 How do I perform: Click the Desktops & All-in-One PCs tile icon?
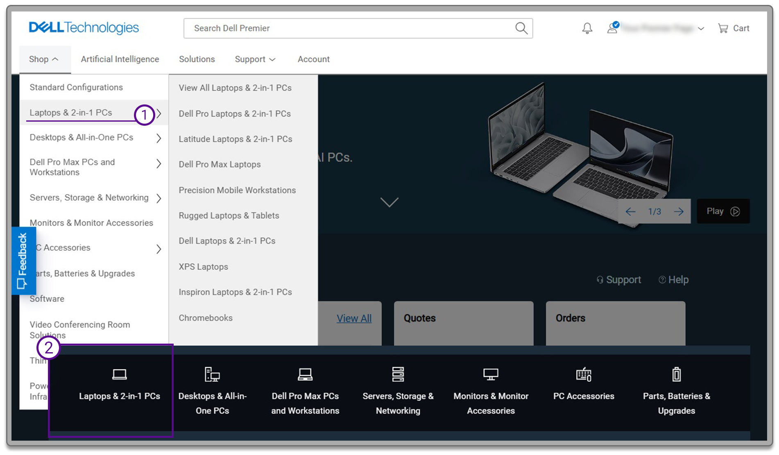[x=212, y=374]
